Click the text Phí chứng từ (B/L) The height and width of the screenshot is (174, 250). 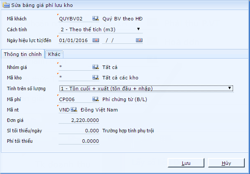(125, 99)
